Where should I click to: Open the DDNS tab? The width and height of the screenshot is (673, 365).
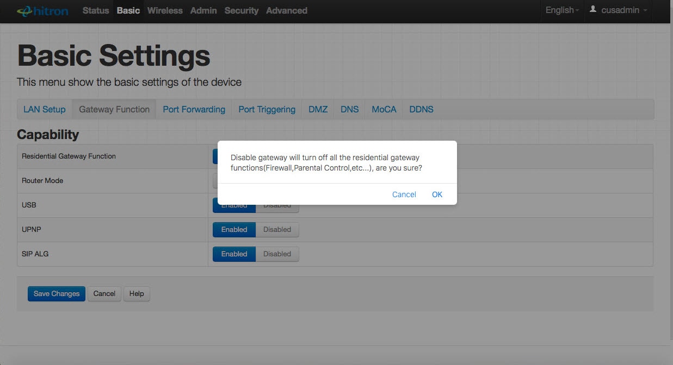[x=421, y=109]
